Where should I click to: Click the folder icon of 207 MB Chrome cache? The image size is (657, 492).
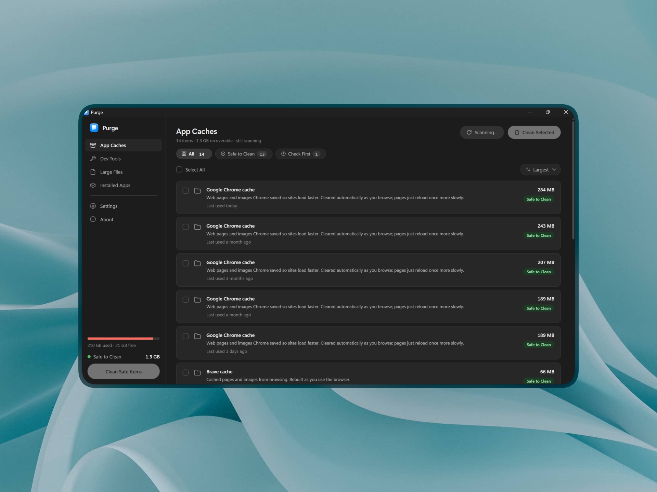coord(197,263)
